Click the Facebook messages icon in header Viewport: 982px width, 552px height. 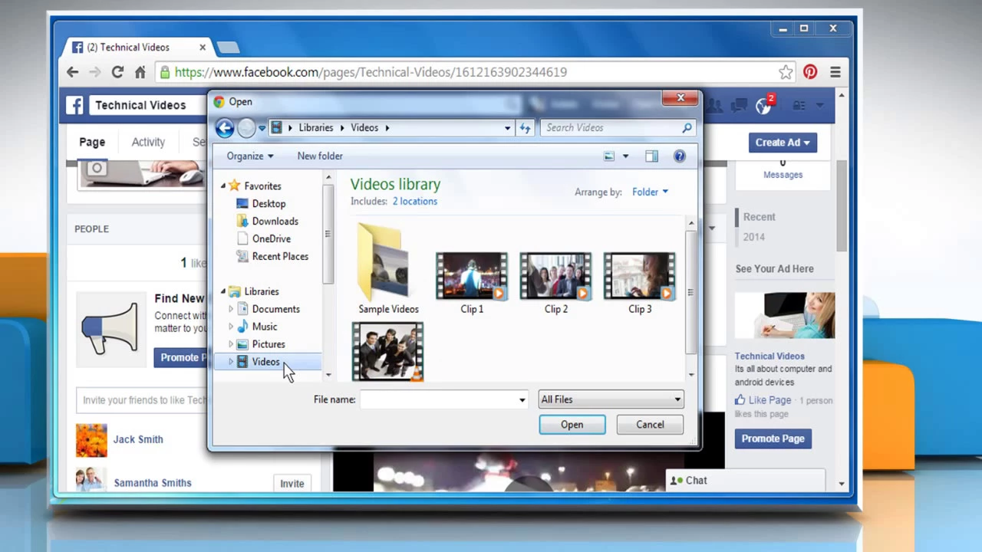[739, 105]
